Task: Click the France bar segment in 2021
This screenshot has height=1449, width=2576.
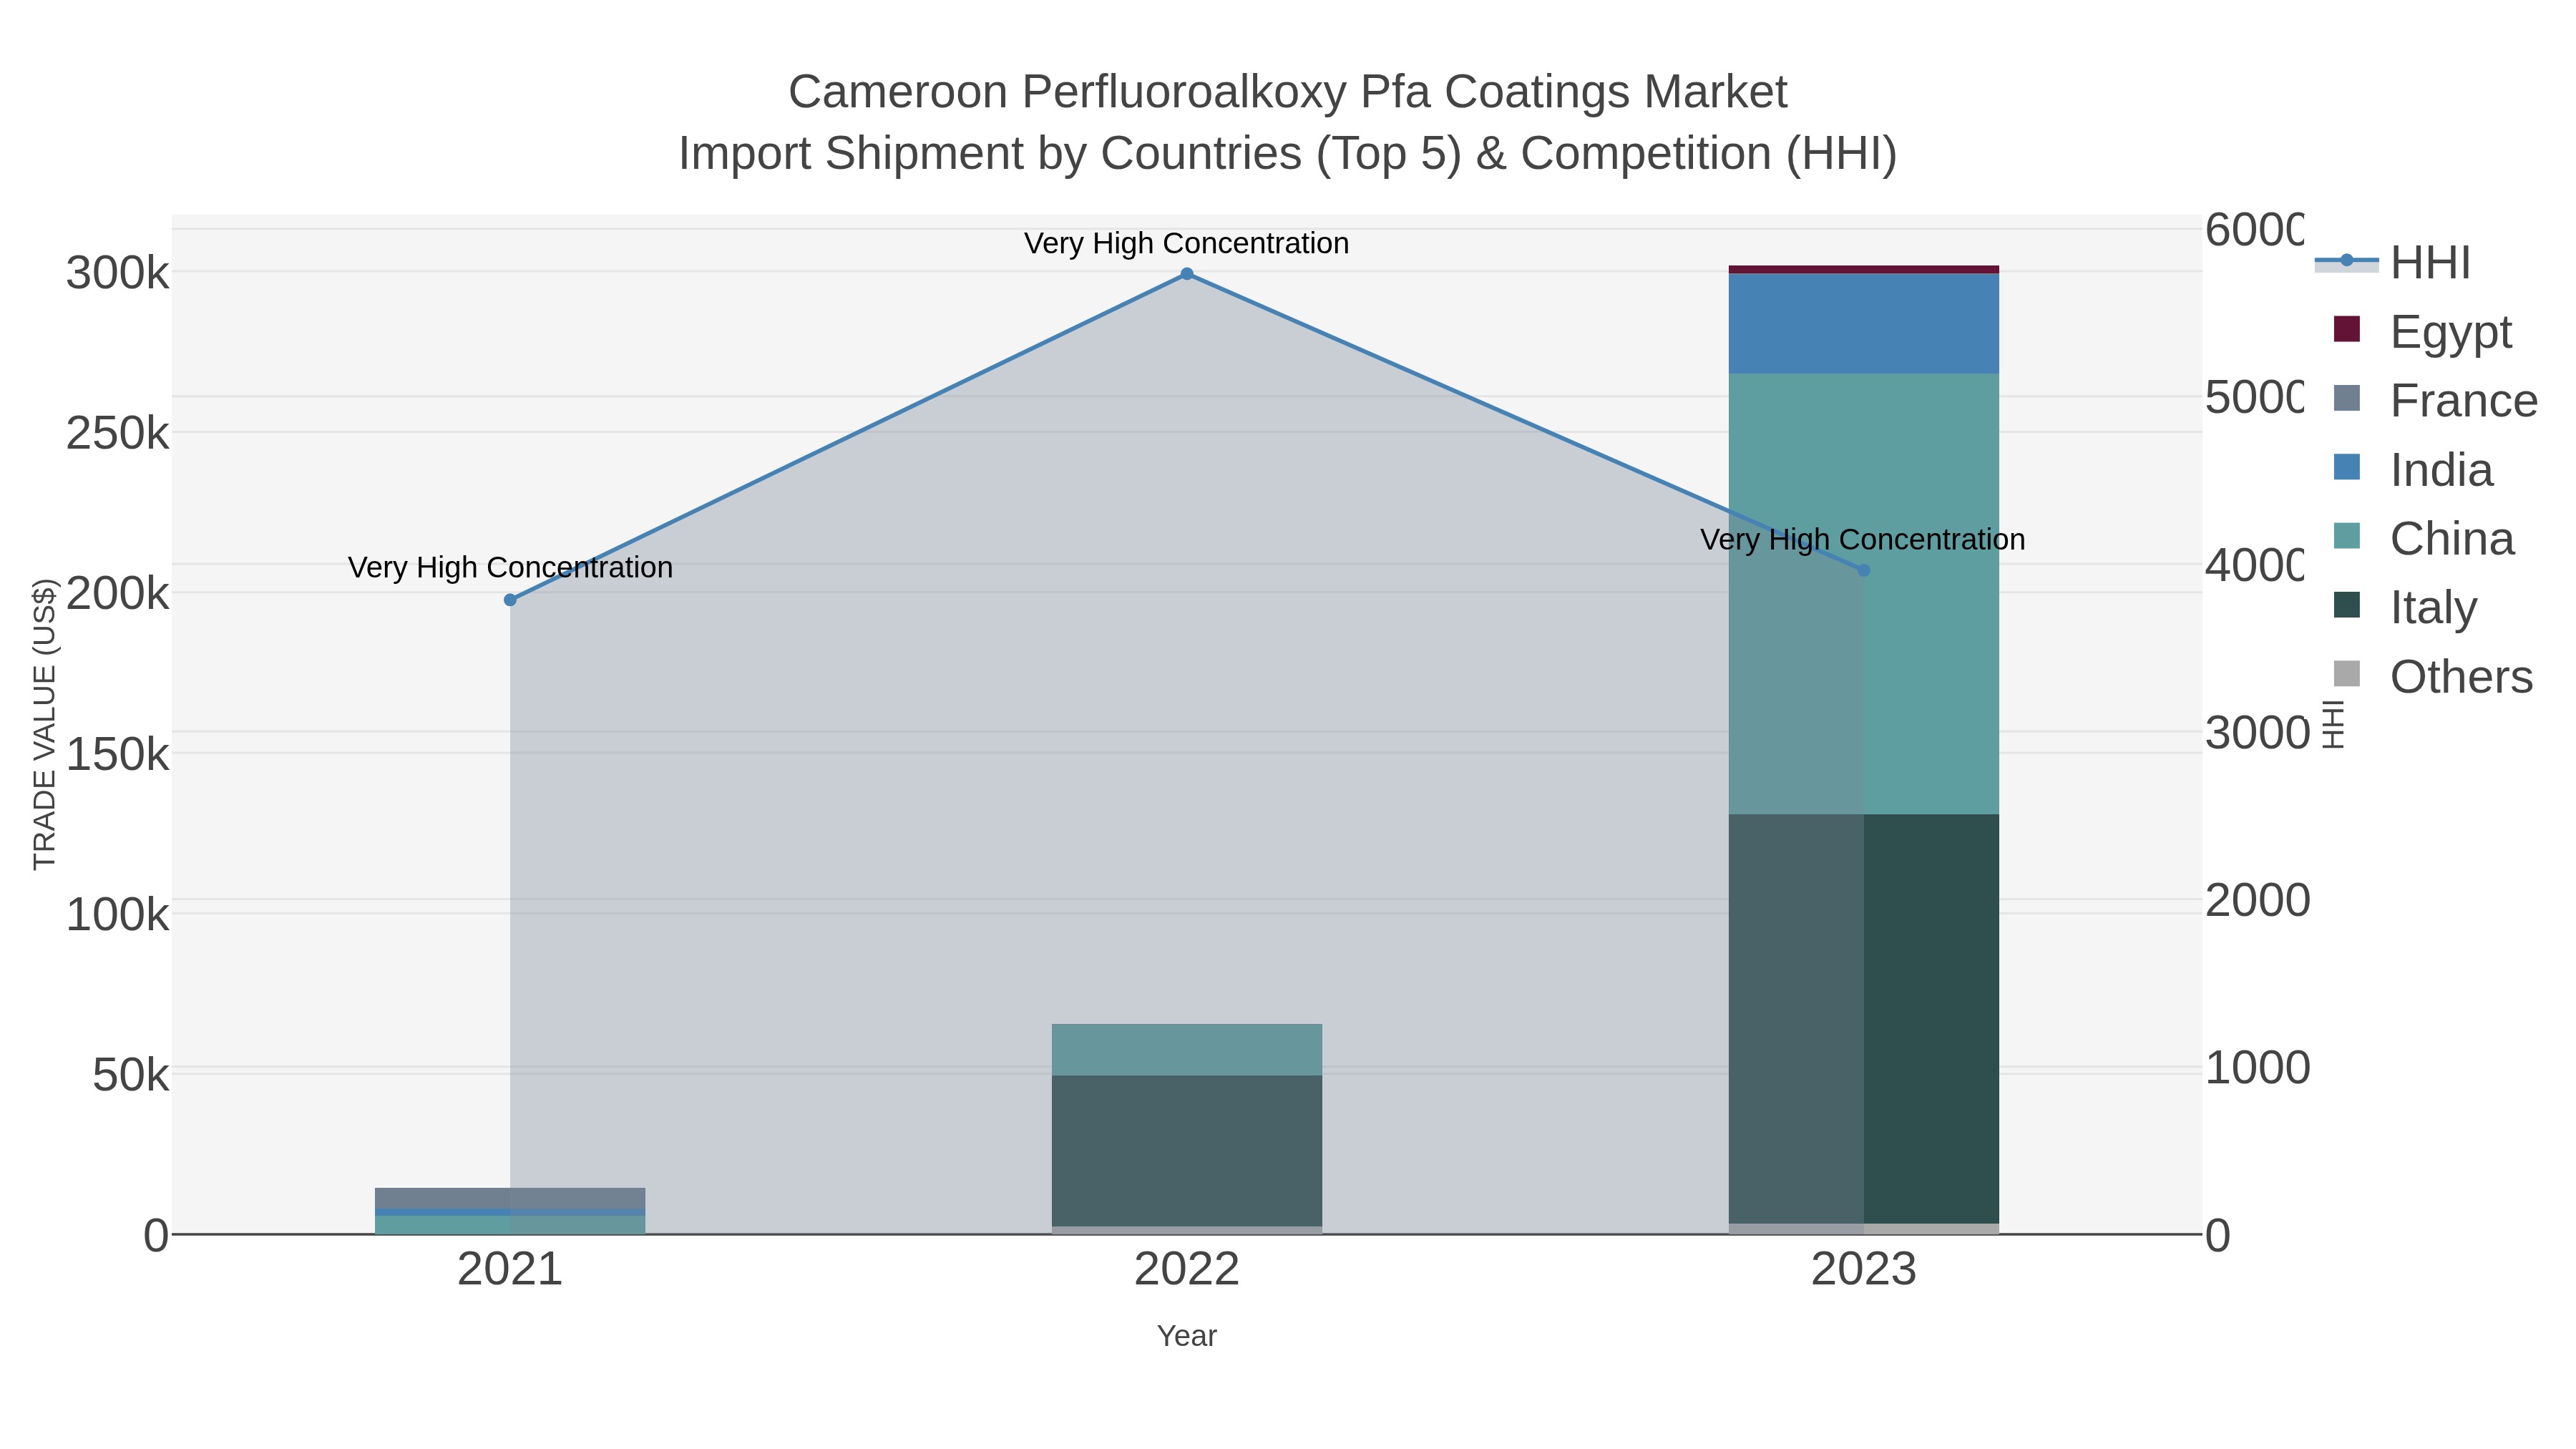Action: tap(510, 1198)
